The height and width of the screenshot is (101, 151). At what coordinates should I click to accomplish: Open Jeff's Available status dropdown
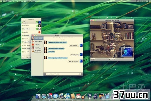point(26,23)
